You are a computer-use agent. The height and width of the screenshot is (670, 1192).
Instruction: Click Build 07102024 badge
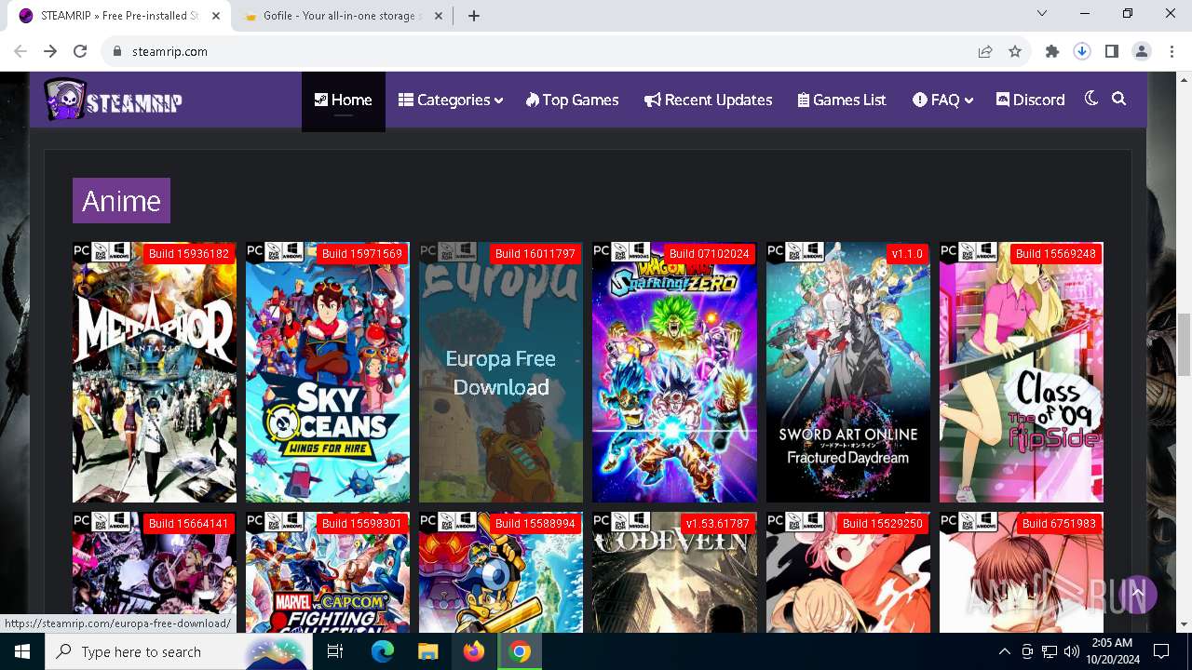click(x=710, y=254)
